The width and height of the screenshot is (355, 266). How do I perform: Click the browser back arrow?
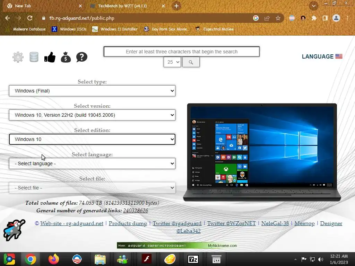[x=8, y=18]
